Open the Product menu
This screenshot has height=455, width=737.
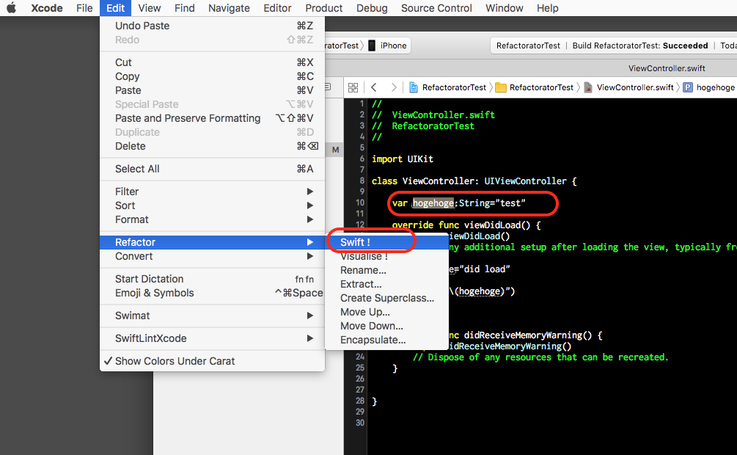[324, 8]
